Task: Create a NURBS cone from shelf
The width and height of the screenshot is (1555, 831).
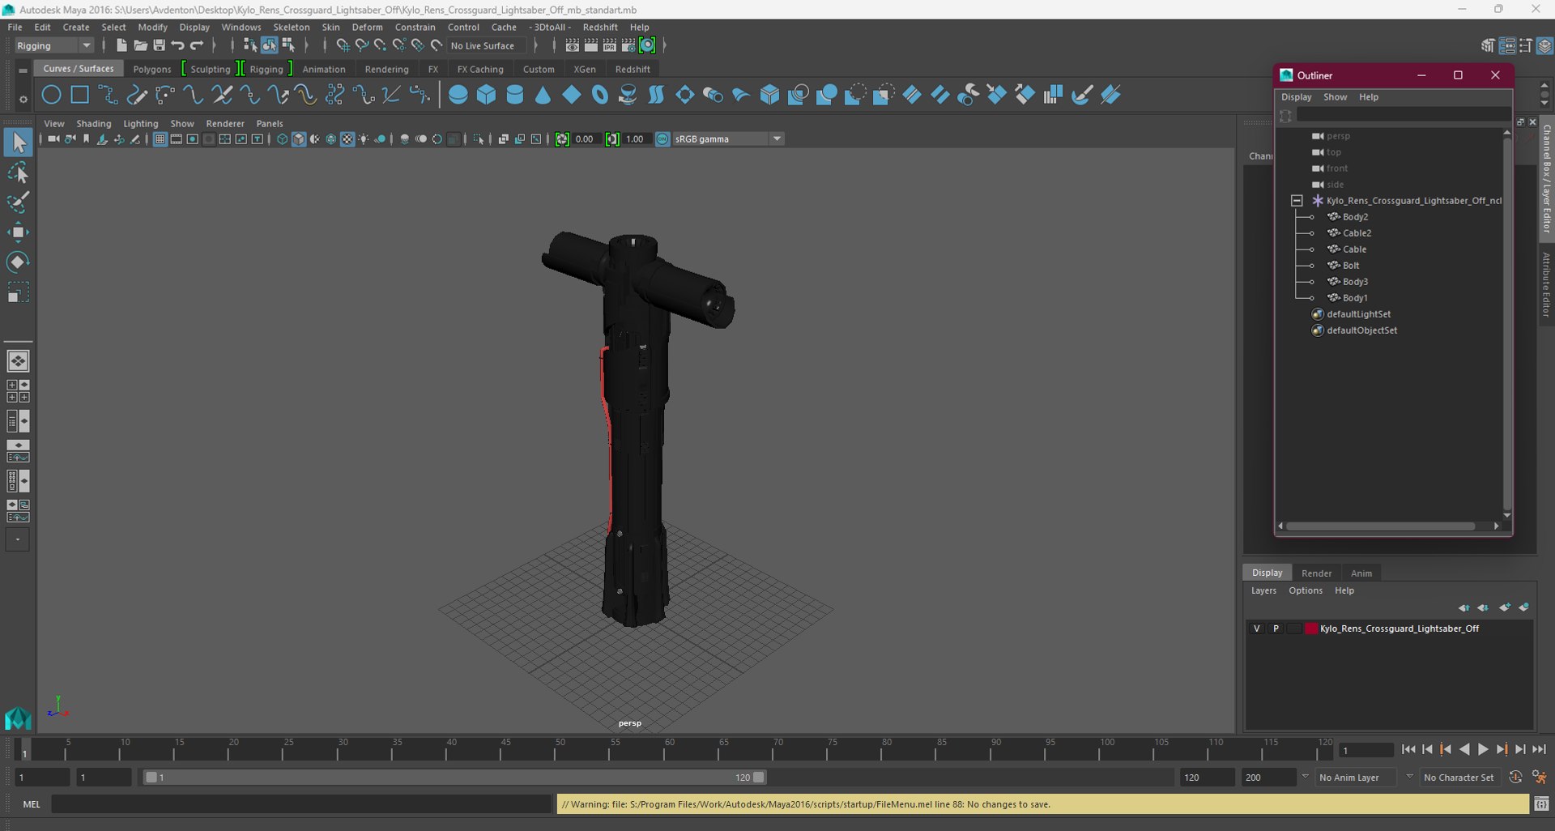Action: 543,95
